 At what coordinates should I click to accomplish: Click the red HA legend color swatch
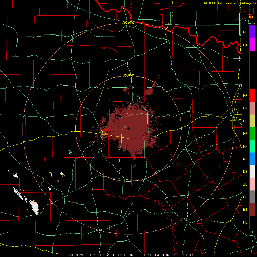pyautogui.click(x=252, y=95)
